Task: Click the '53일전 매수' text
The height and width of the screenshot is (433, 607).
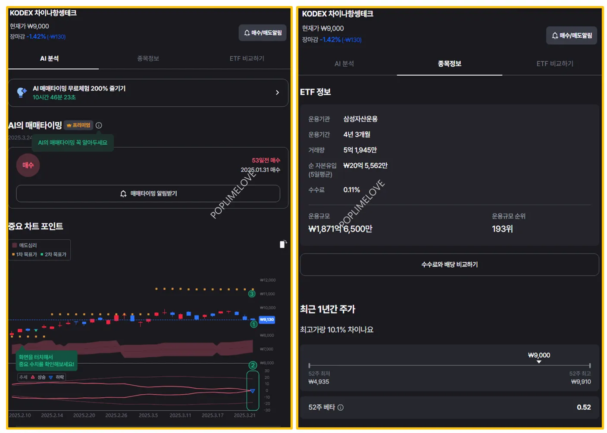Action: coord(266,160)
